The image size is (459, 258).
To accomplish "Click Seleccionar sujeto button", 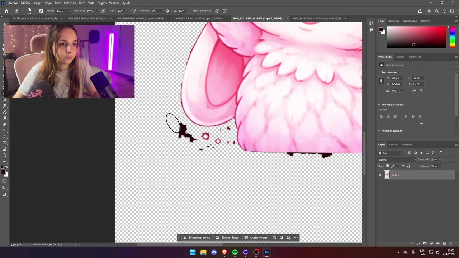I will (x=197, y=238).
